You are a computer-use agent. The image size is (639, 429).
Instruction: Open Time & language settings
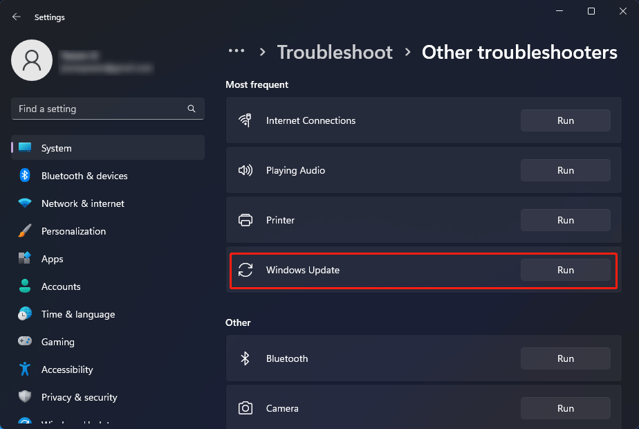point(108,314)
